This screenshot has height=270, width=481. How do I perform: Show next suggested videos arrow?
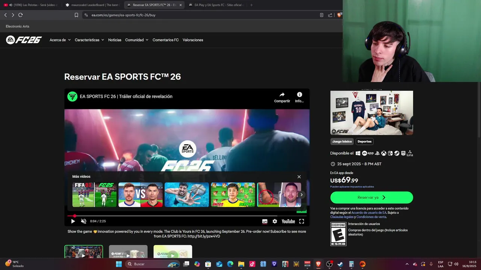[301, 195]
